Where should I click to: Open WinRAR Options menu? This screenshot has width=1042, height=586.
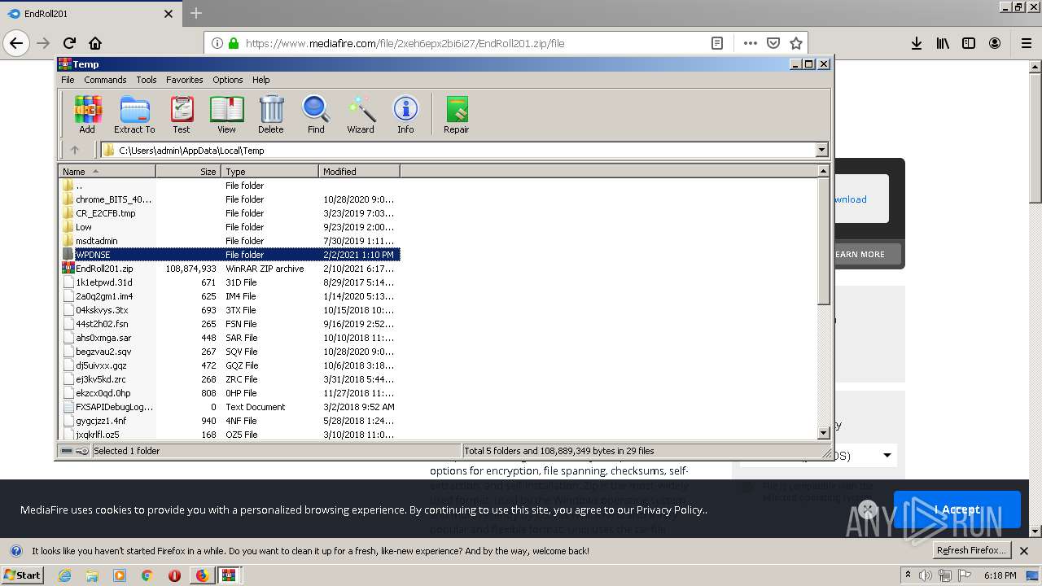[x=228, y=80]
